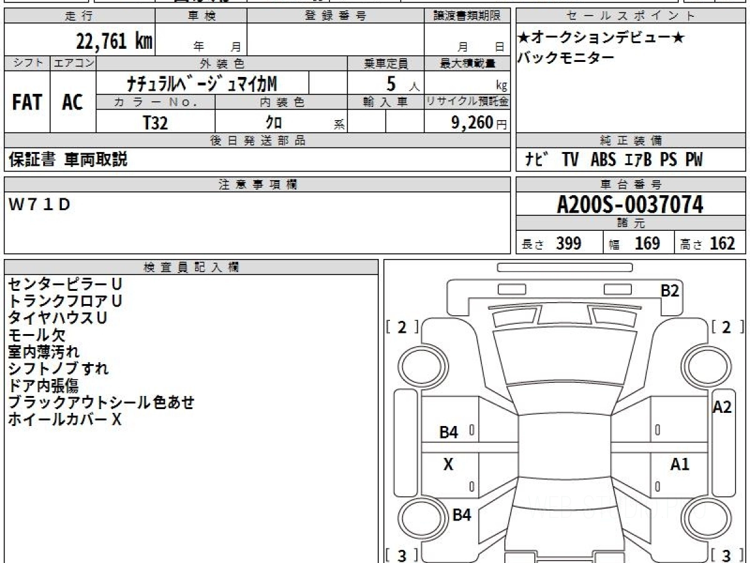
Task: Select the FAT shift type cell
Action: [x=27, y=103]
